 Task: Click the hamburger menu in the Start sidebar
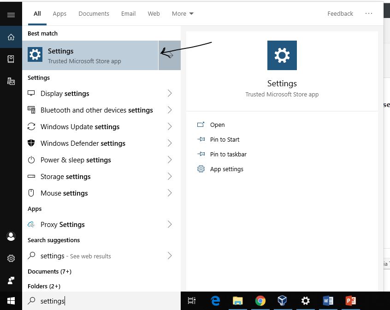click(11, 14)
